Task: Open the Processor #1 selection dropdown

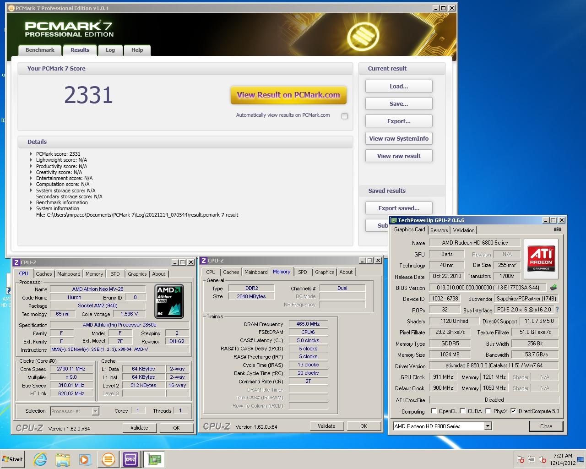Action: 95,411
